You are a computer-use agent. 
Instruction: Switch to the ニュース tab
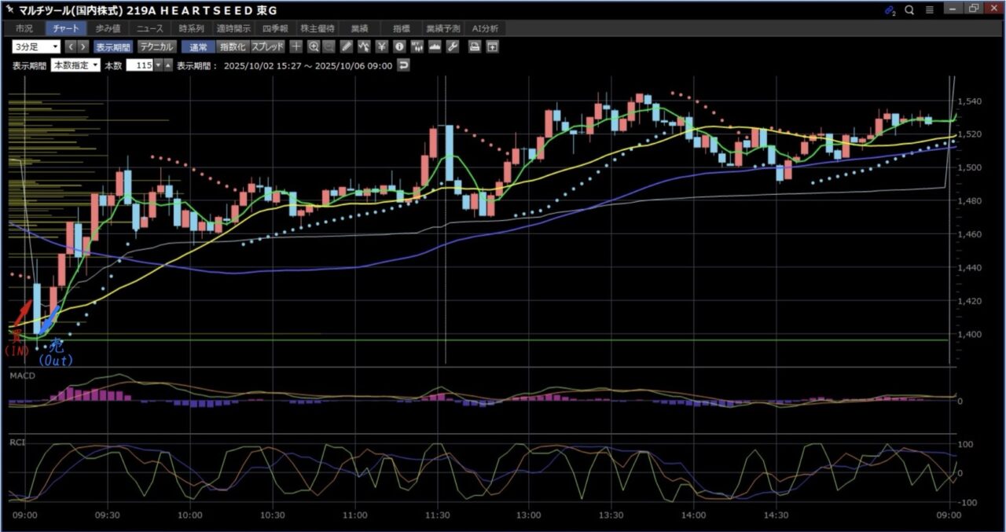[149, 28]
